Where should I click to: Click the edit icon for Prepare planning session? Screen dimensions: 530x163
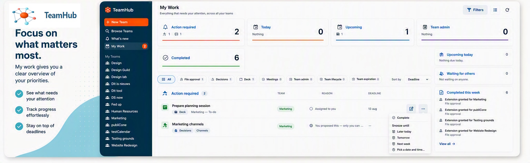click(411, 109)
